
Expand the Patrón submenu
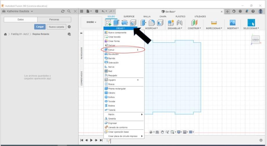124,114
